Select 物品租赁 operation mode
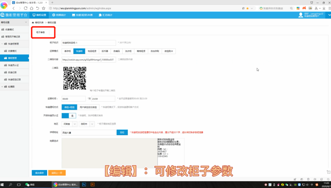 (92, 51)
